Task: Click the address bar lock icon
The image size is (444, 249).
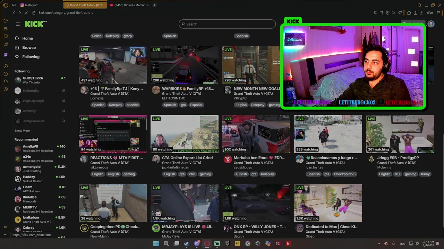Action: coord(34,13)
